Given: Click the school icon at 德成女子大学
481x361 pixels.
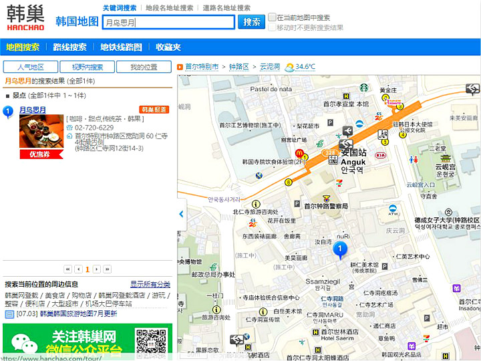Looking at the screenshot, I should pos(449,212).
